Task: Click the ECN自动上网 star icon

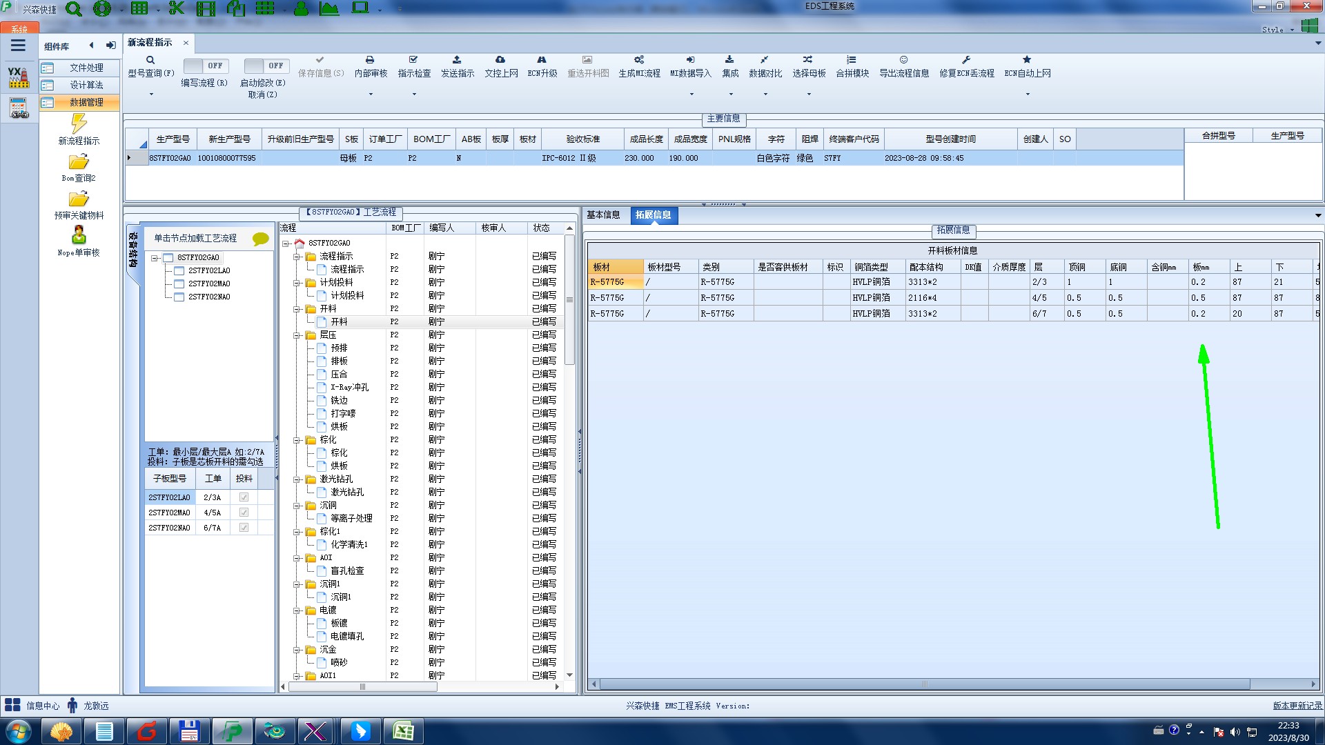Action: pos(1027,60)
